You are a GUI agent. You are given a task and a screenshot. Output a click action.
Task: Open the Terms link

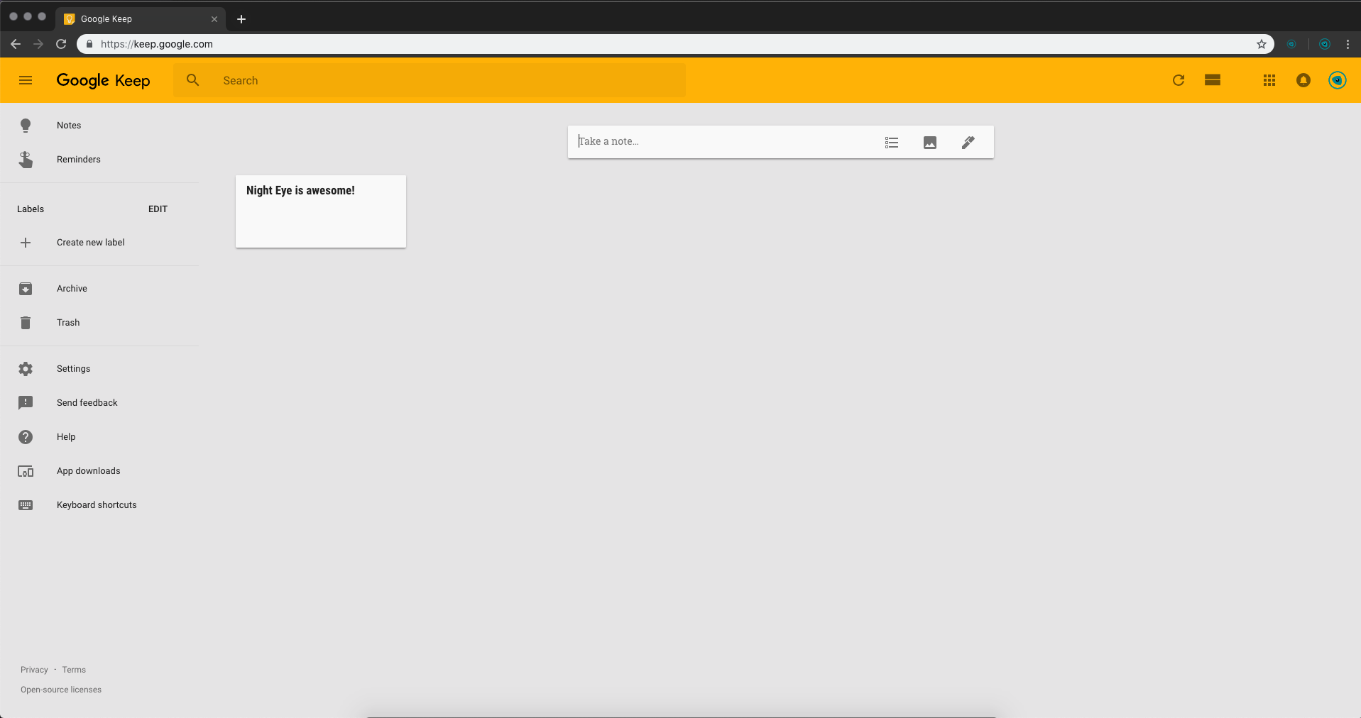tap(74, 670)
